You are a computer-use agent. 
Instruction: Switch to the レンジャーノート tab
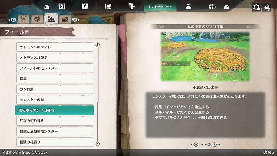pyautogui.click(x=160, y=6)
